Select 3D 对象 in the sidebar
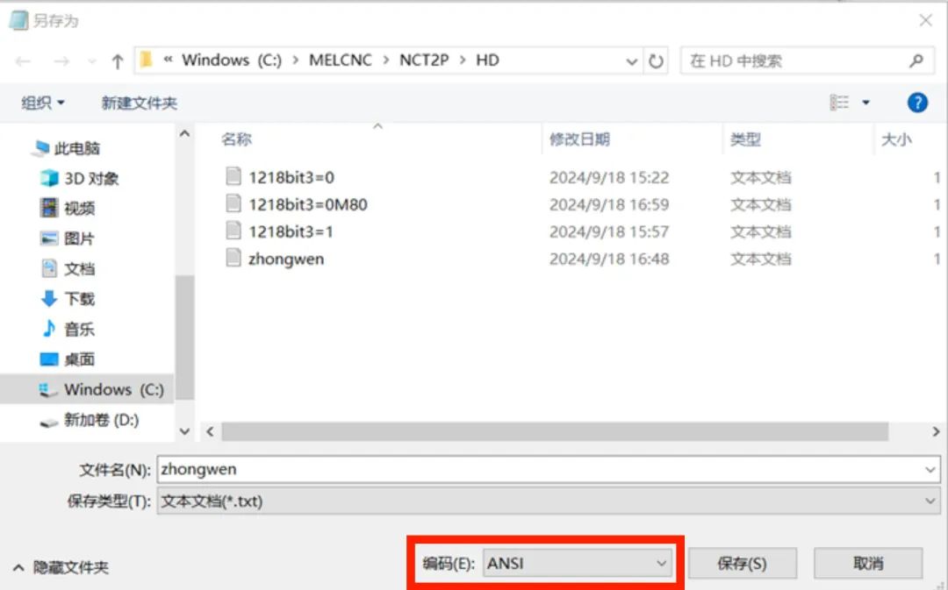The height and width of the screenshot is (590, 948). click(x=80, y=178)
